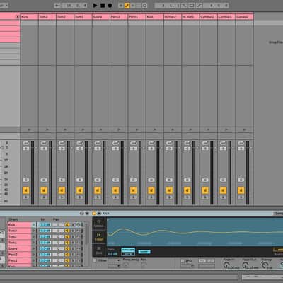Click the chain list vertical scrollbar
Screen dimensions: 283x283
[86, 233]
